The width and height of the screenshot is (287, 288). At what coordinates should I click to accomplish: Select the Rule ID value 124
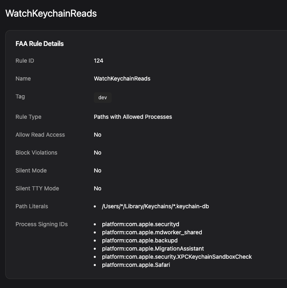click(x=98, y=61)
